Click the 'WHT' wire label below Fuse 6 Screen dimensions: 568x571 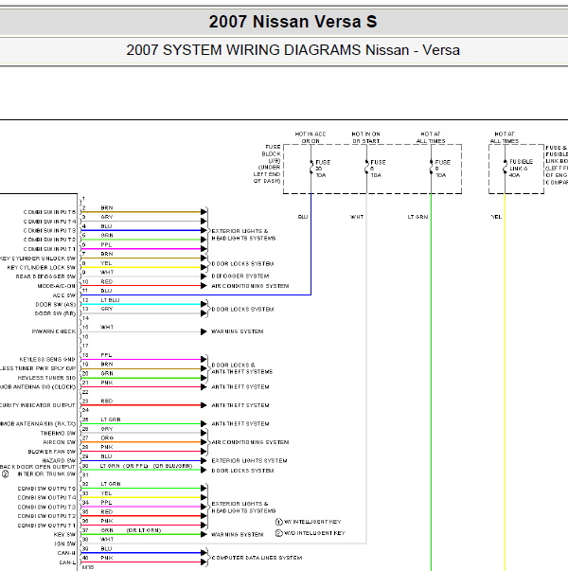click(357, 217)
